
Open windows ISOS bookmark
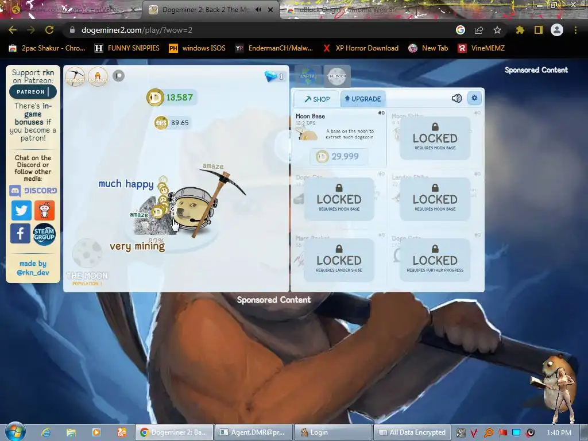click(x=198, y=48)
